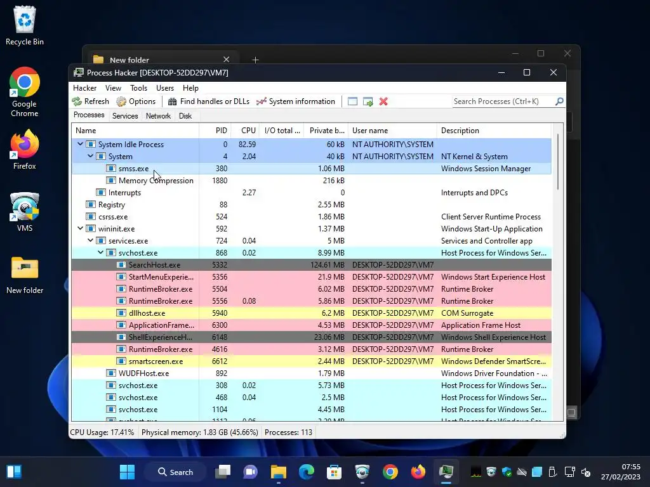Viewport: 650px width, 487px height.
Task: Collapse the System Idle Process tree node
Action: click(x=80, y=144)
